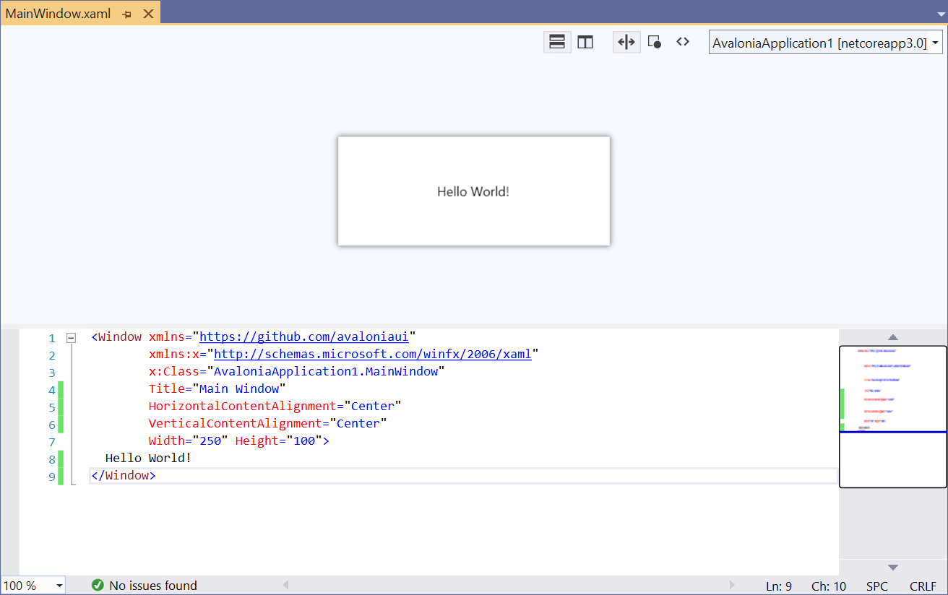Click the left error navigation arrow in status bar
The width and height of the screenshot is (948, 595).
(x=285, y=585)
